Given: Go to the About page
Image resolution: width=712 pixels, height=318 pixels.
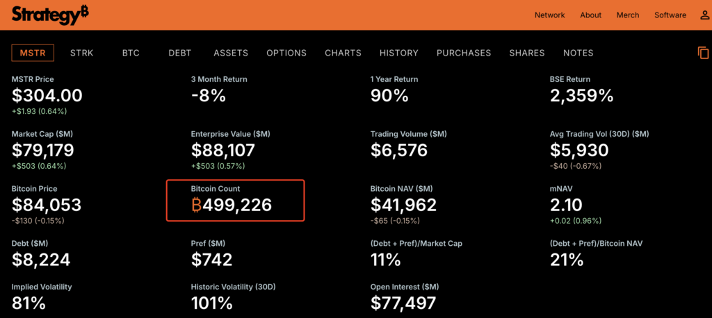Looking at the screenshot, I should 590,15.
